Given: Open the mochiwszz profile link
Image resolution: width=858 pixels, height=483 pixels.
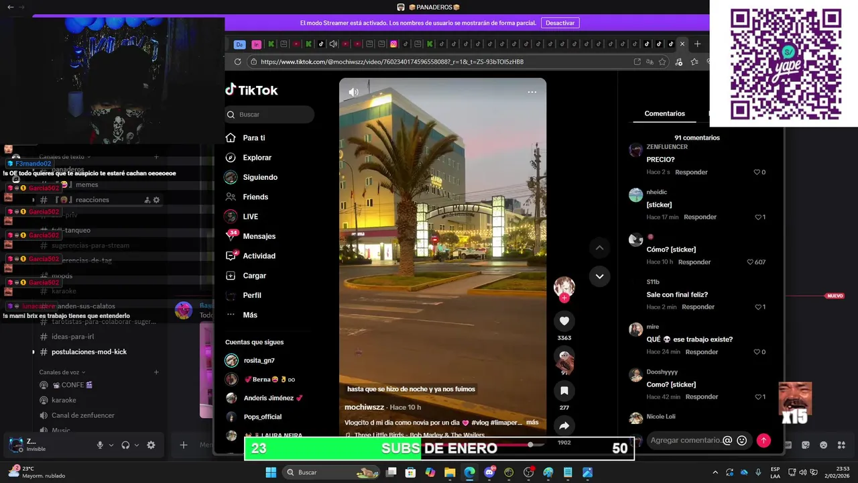Looking at the screenshot, I should coord(364,407).
